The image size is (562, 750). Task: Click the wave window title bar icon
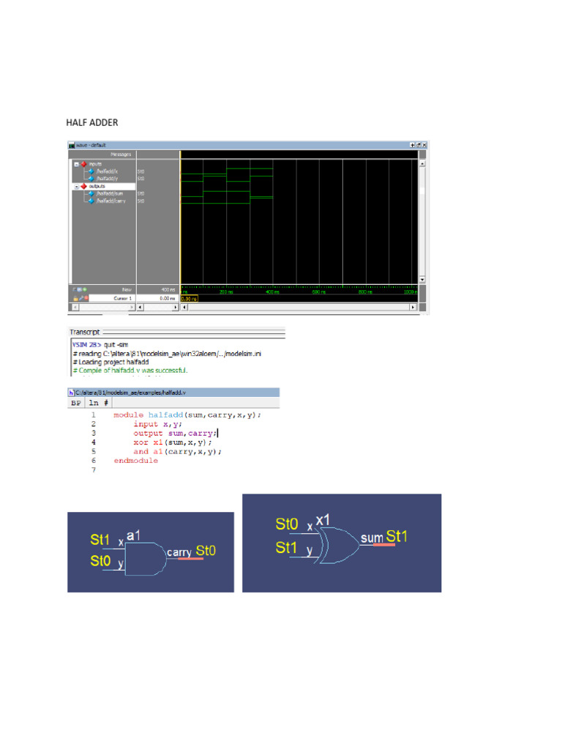[72, 145]
